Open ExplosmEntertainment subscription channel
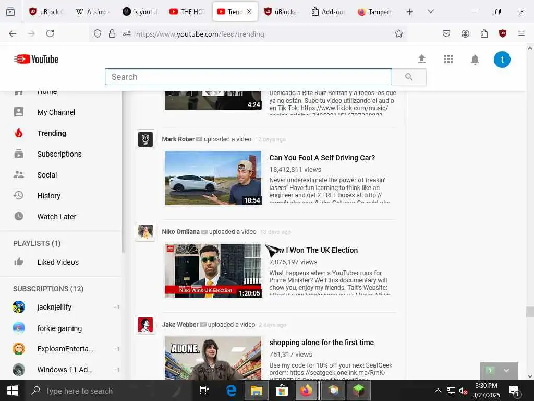This screenshot has width=534, height=401. 65,349
